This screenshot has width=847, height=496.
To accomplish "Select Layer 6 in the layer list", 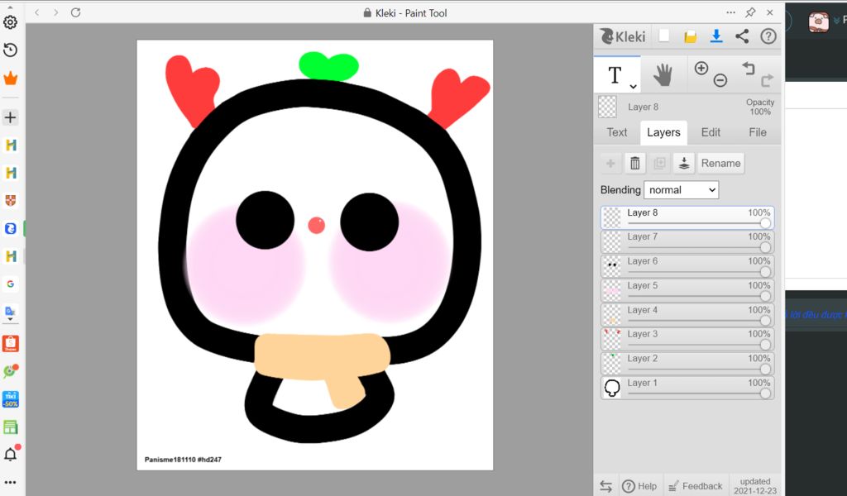I will pyautogui.click(x=687, y=267).
